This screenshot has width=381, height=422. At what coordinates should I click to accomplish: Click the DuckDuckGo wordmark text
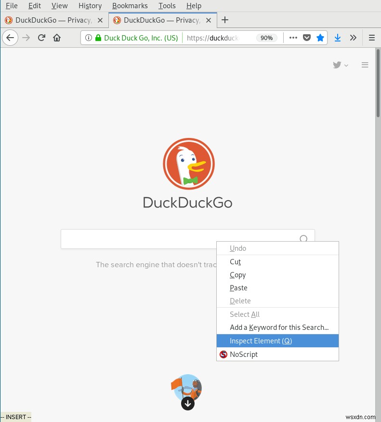[187, 203]
